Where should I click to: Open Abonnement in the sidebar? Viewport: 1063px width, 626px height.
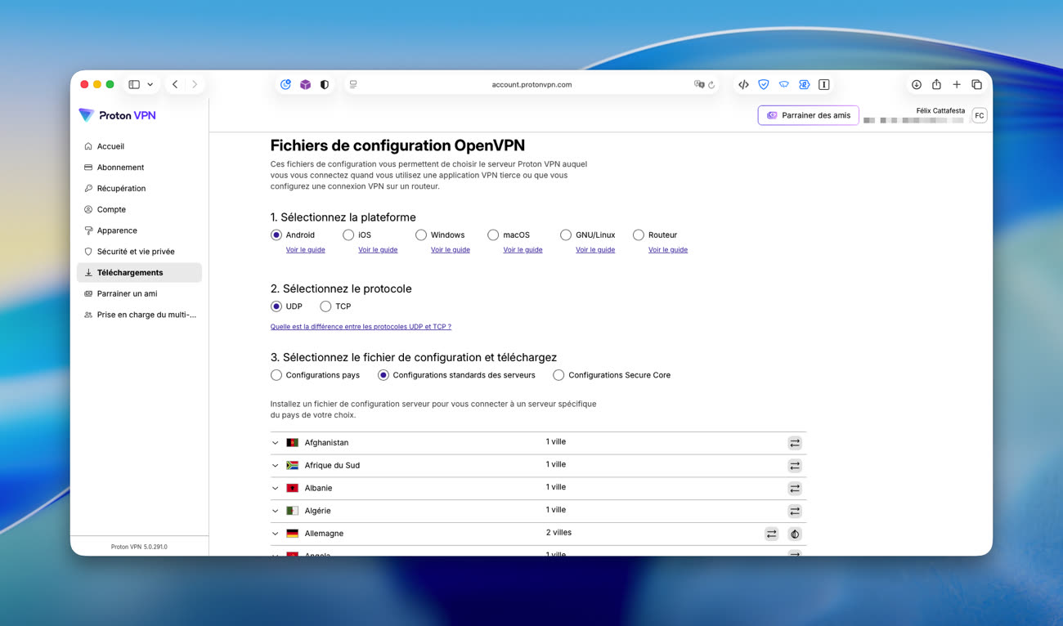click(120, 168)
